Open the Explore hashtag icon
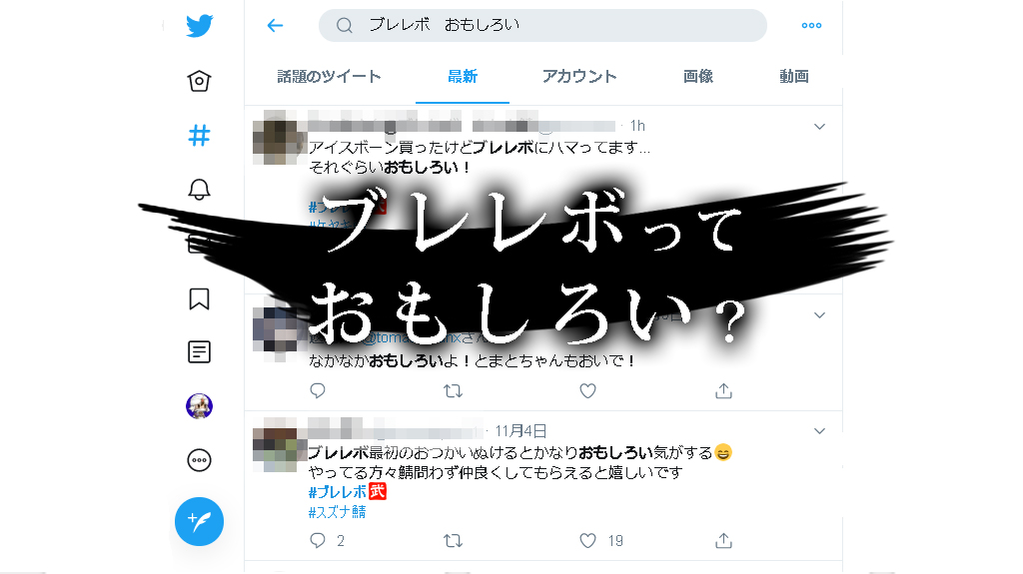Screen dimensions: 1023x574 (199, 136)
